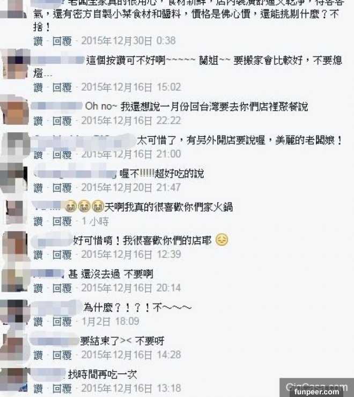Reply to the comment posted 1 小時 ago

(x=62, y=221)
